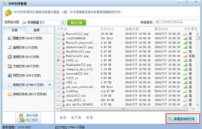Screen dimensions: 202x129
Task: Click the 重新扫描 rescan button
Action: pos(76,23)
